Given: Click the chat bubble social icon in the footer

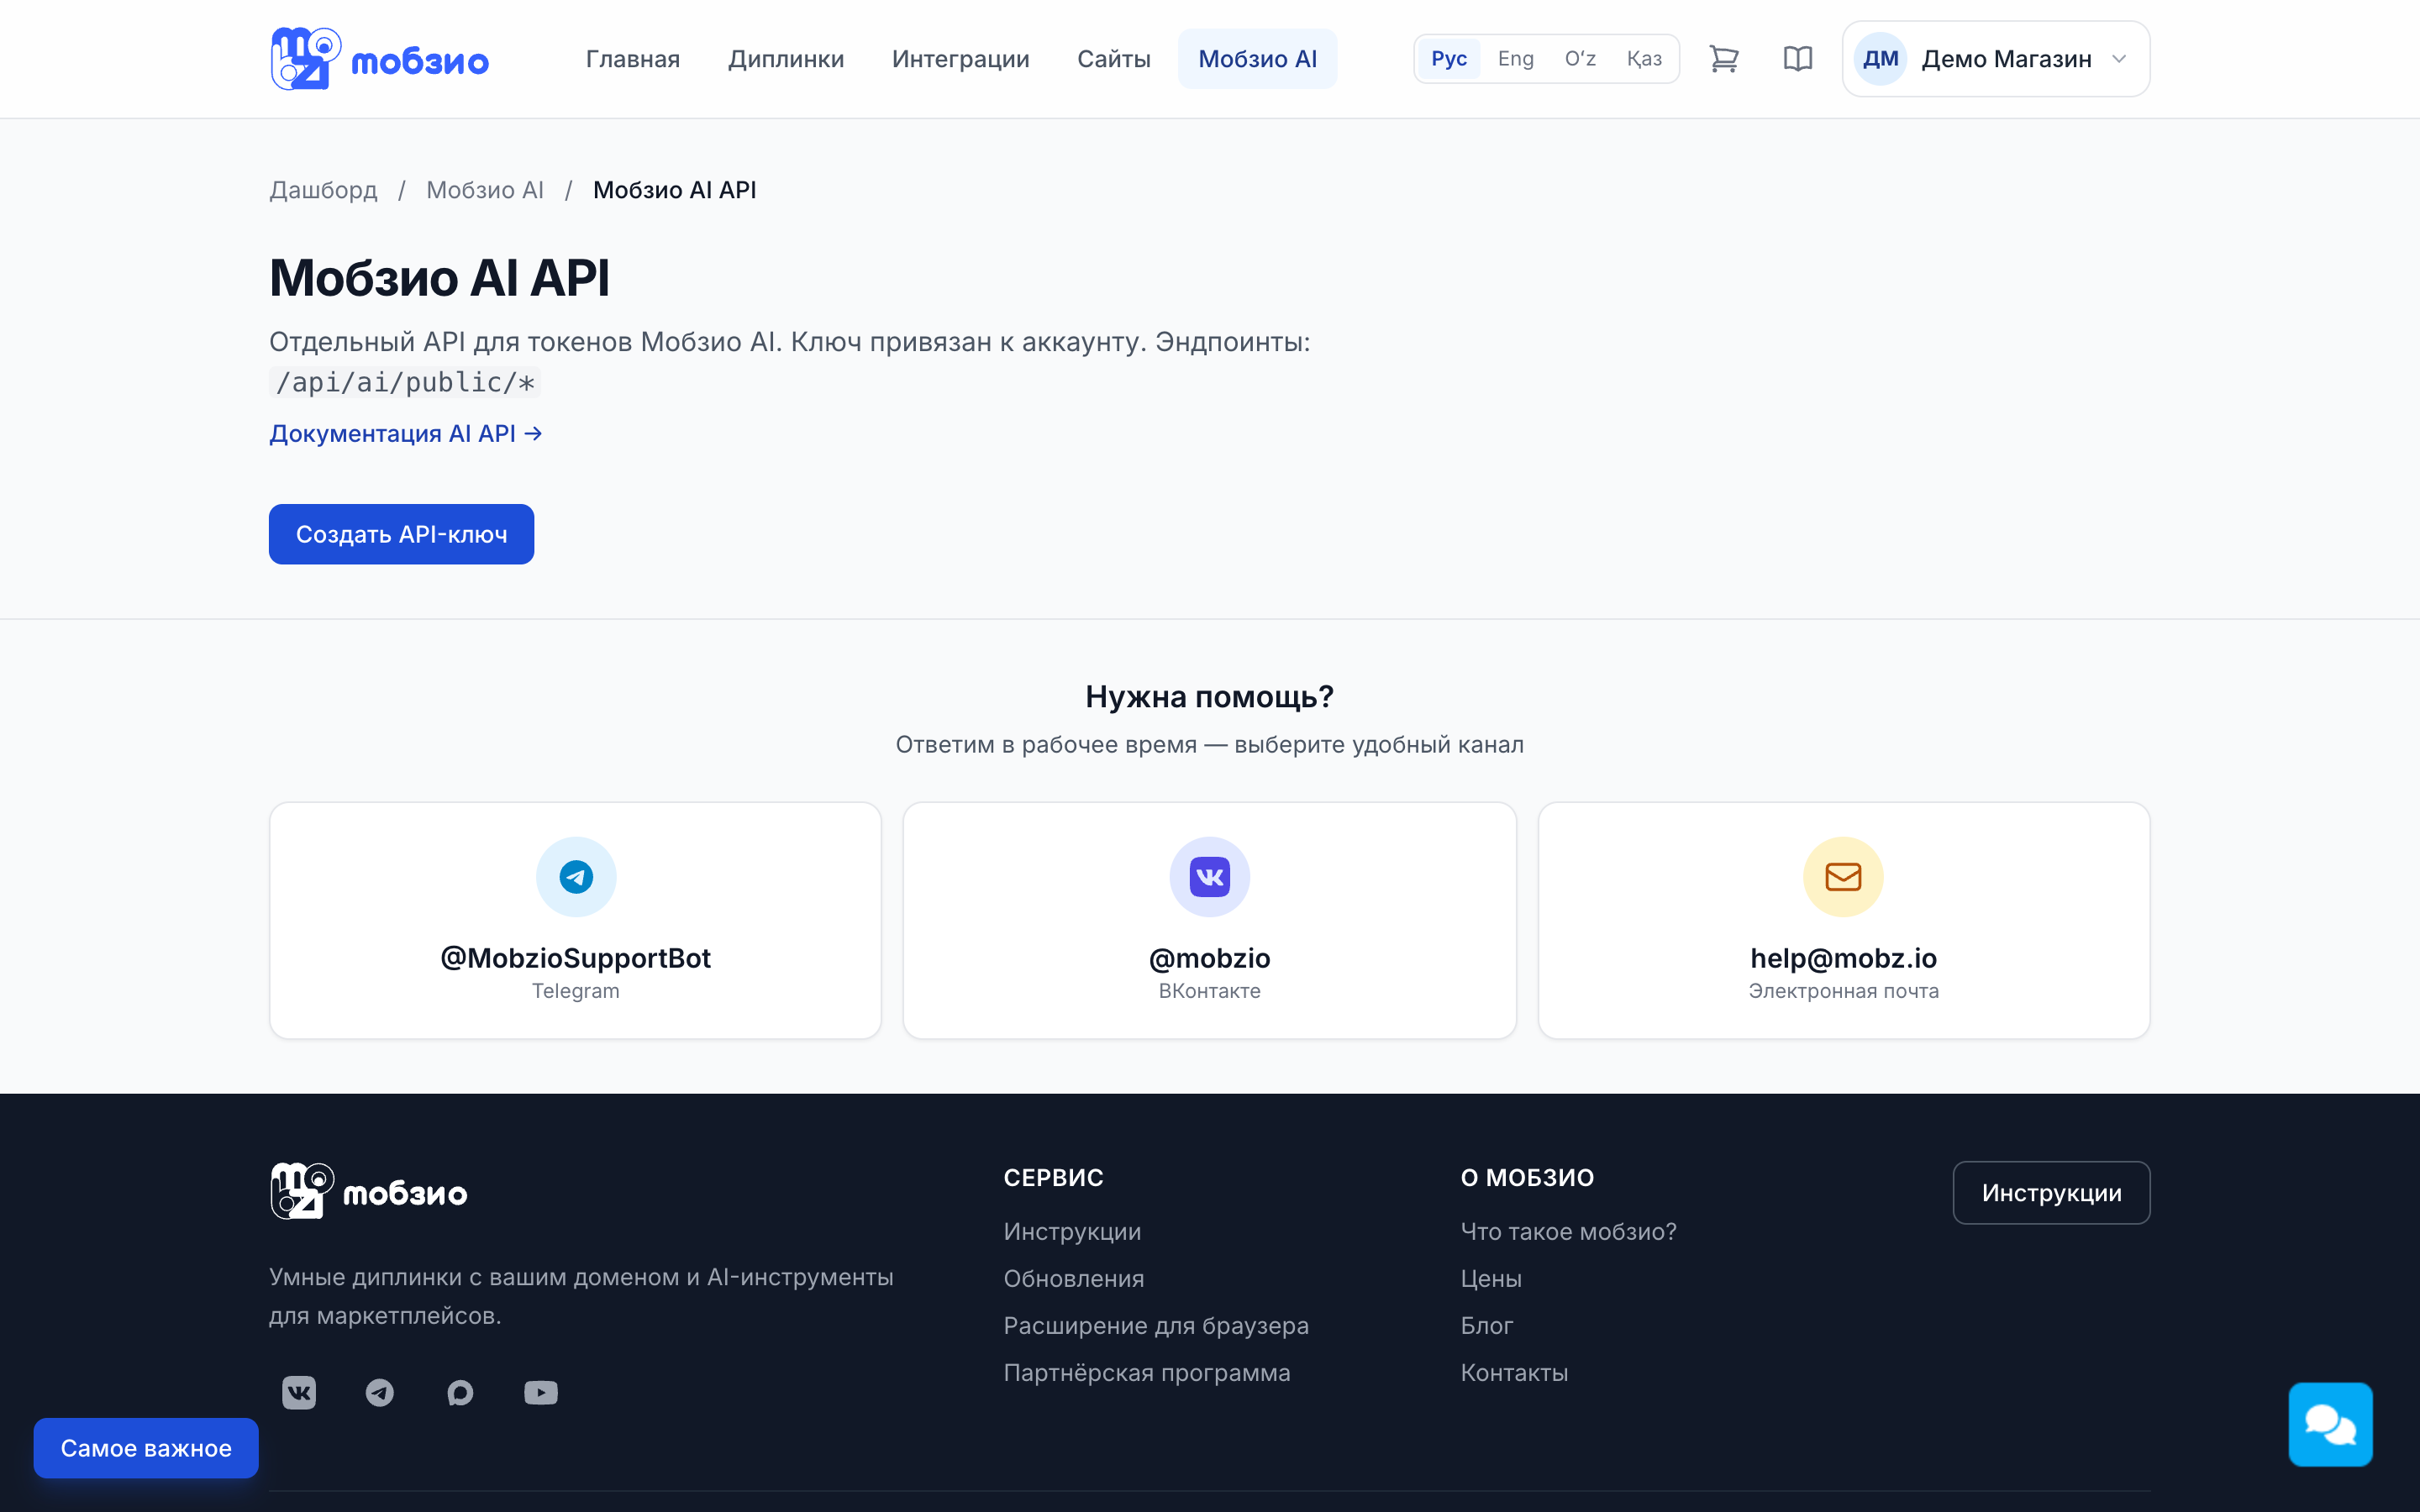Looking at the screenshot, I should click(460, 1392).
